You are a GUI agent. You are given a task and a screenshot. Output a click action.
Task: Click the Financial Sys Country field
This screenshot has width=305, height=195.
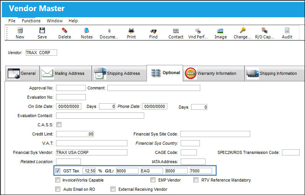coord(190,143)
